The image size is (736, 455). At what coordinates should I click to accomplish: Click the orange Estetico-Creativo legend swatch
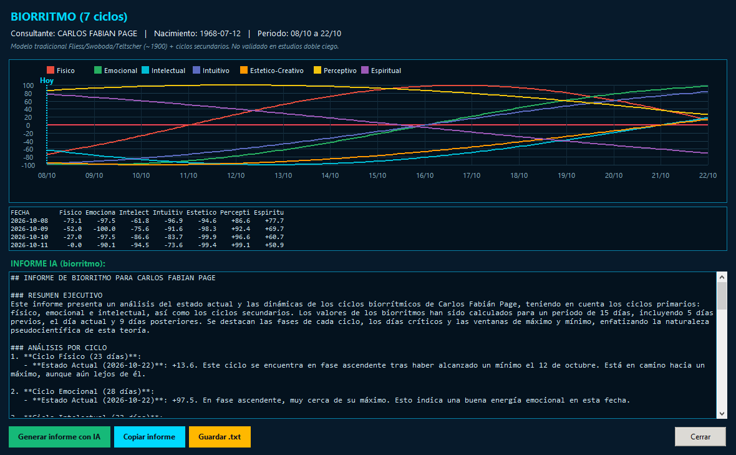(244, 71)
